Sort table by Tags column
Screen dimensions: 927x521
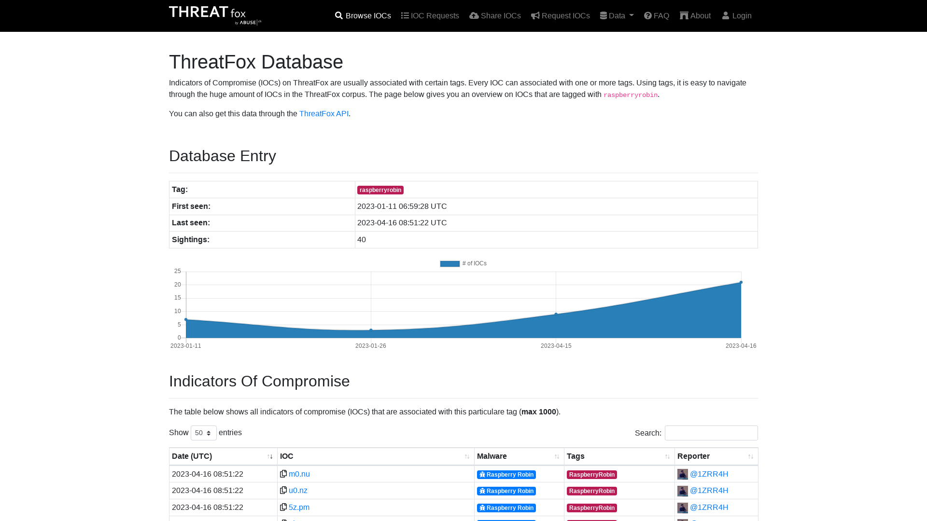coord(619,456)
